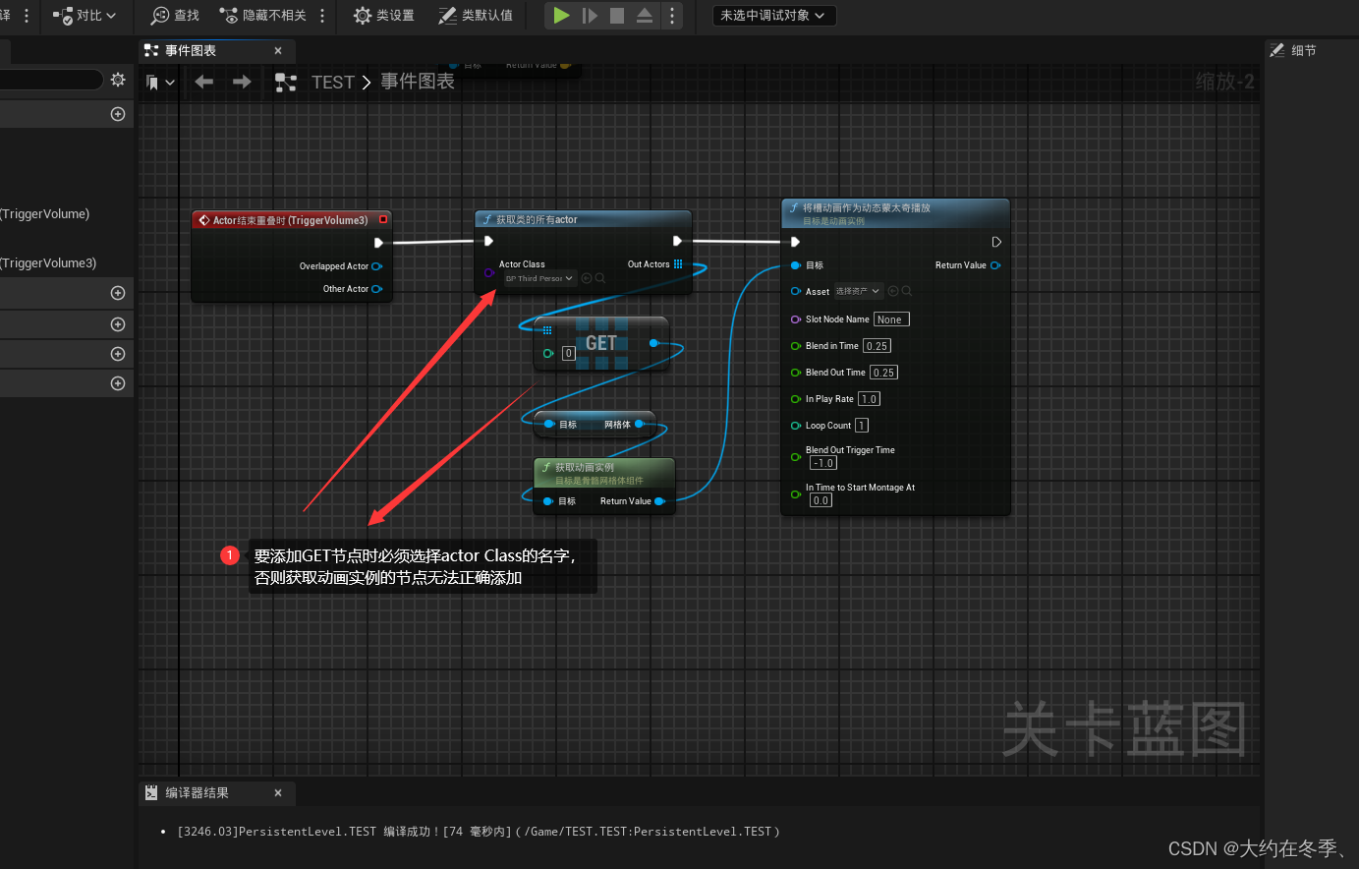Select (TriggerVolume3) item in left panel

pyautogui.click(x=49, y=262)
